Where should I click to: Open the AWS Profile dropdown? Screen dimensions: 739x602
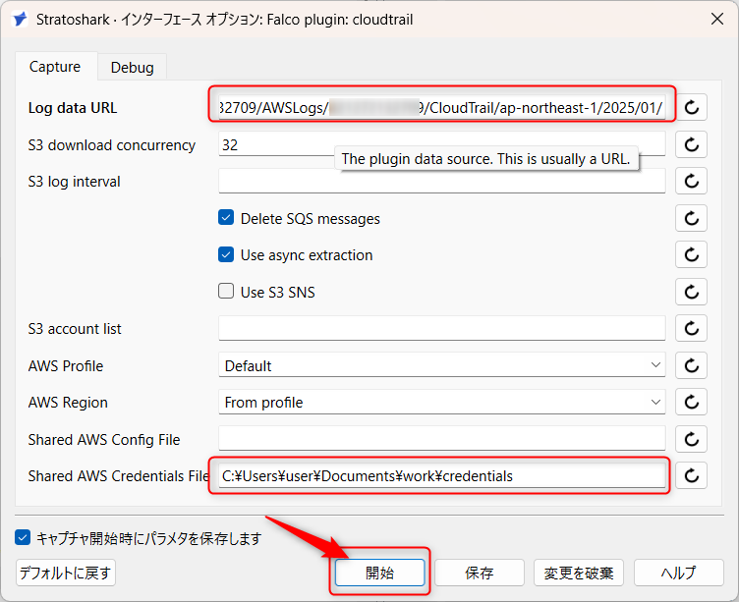coord(441,365)
